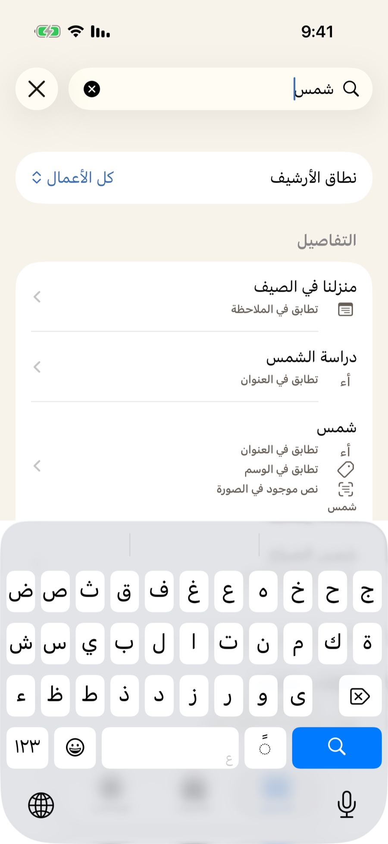Switch to the ١٢٣ numbers keyboard
Screen dimensions: 388x844
pos(27,747)
